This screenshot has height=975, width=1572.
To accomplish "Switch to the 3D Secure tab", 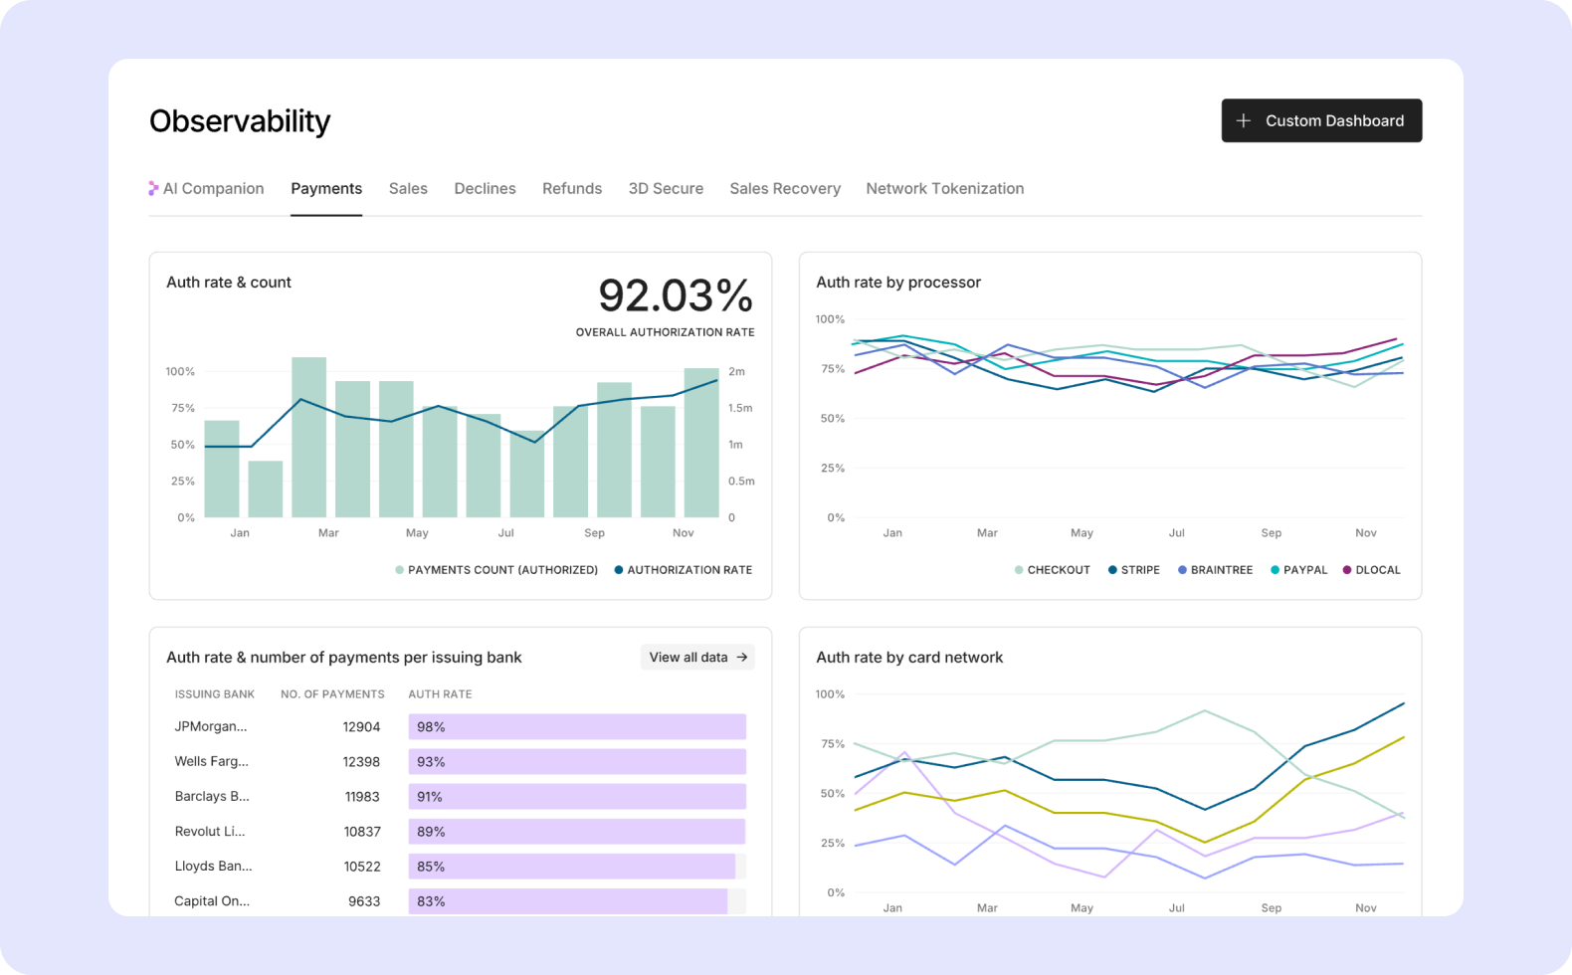I will (666, 189).
